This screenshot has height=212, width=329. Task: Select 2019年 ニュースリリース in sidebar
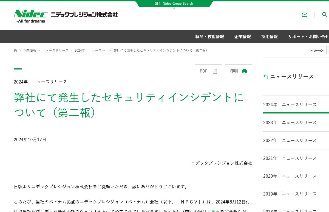pos(296,194)
